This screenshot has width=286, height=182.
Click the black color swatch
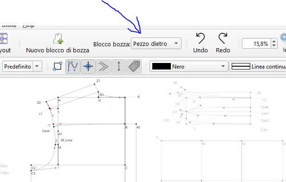point(162,66)
